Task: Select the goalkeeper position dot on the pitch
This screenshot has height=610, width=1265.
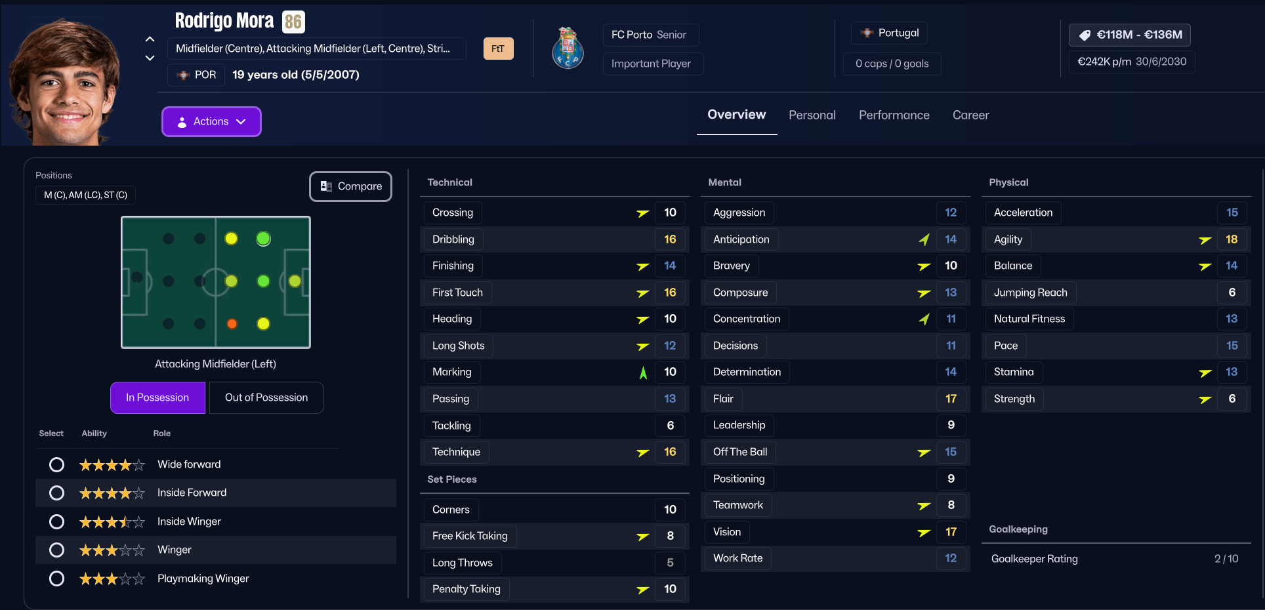Action: (x=136, y=277)
